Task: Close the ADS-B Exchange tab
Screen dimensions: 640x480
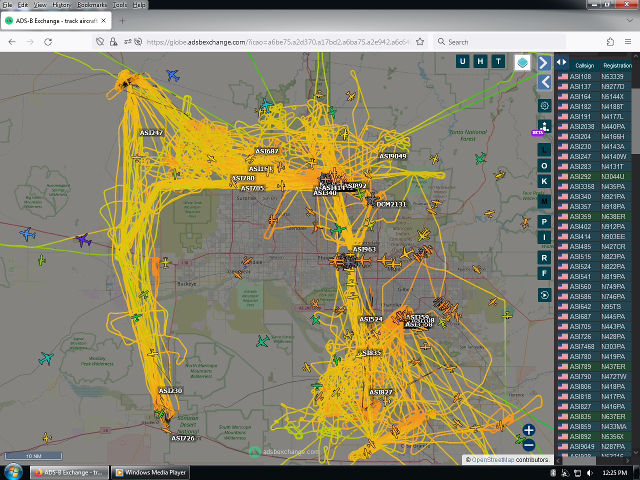Action: point(103,21)
